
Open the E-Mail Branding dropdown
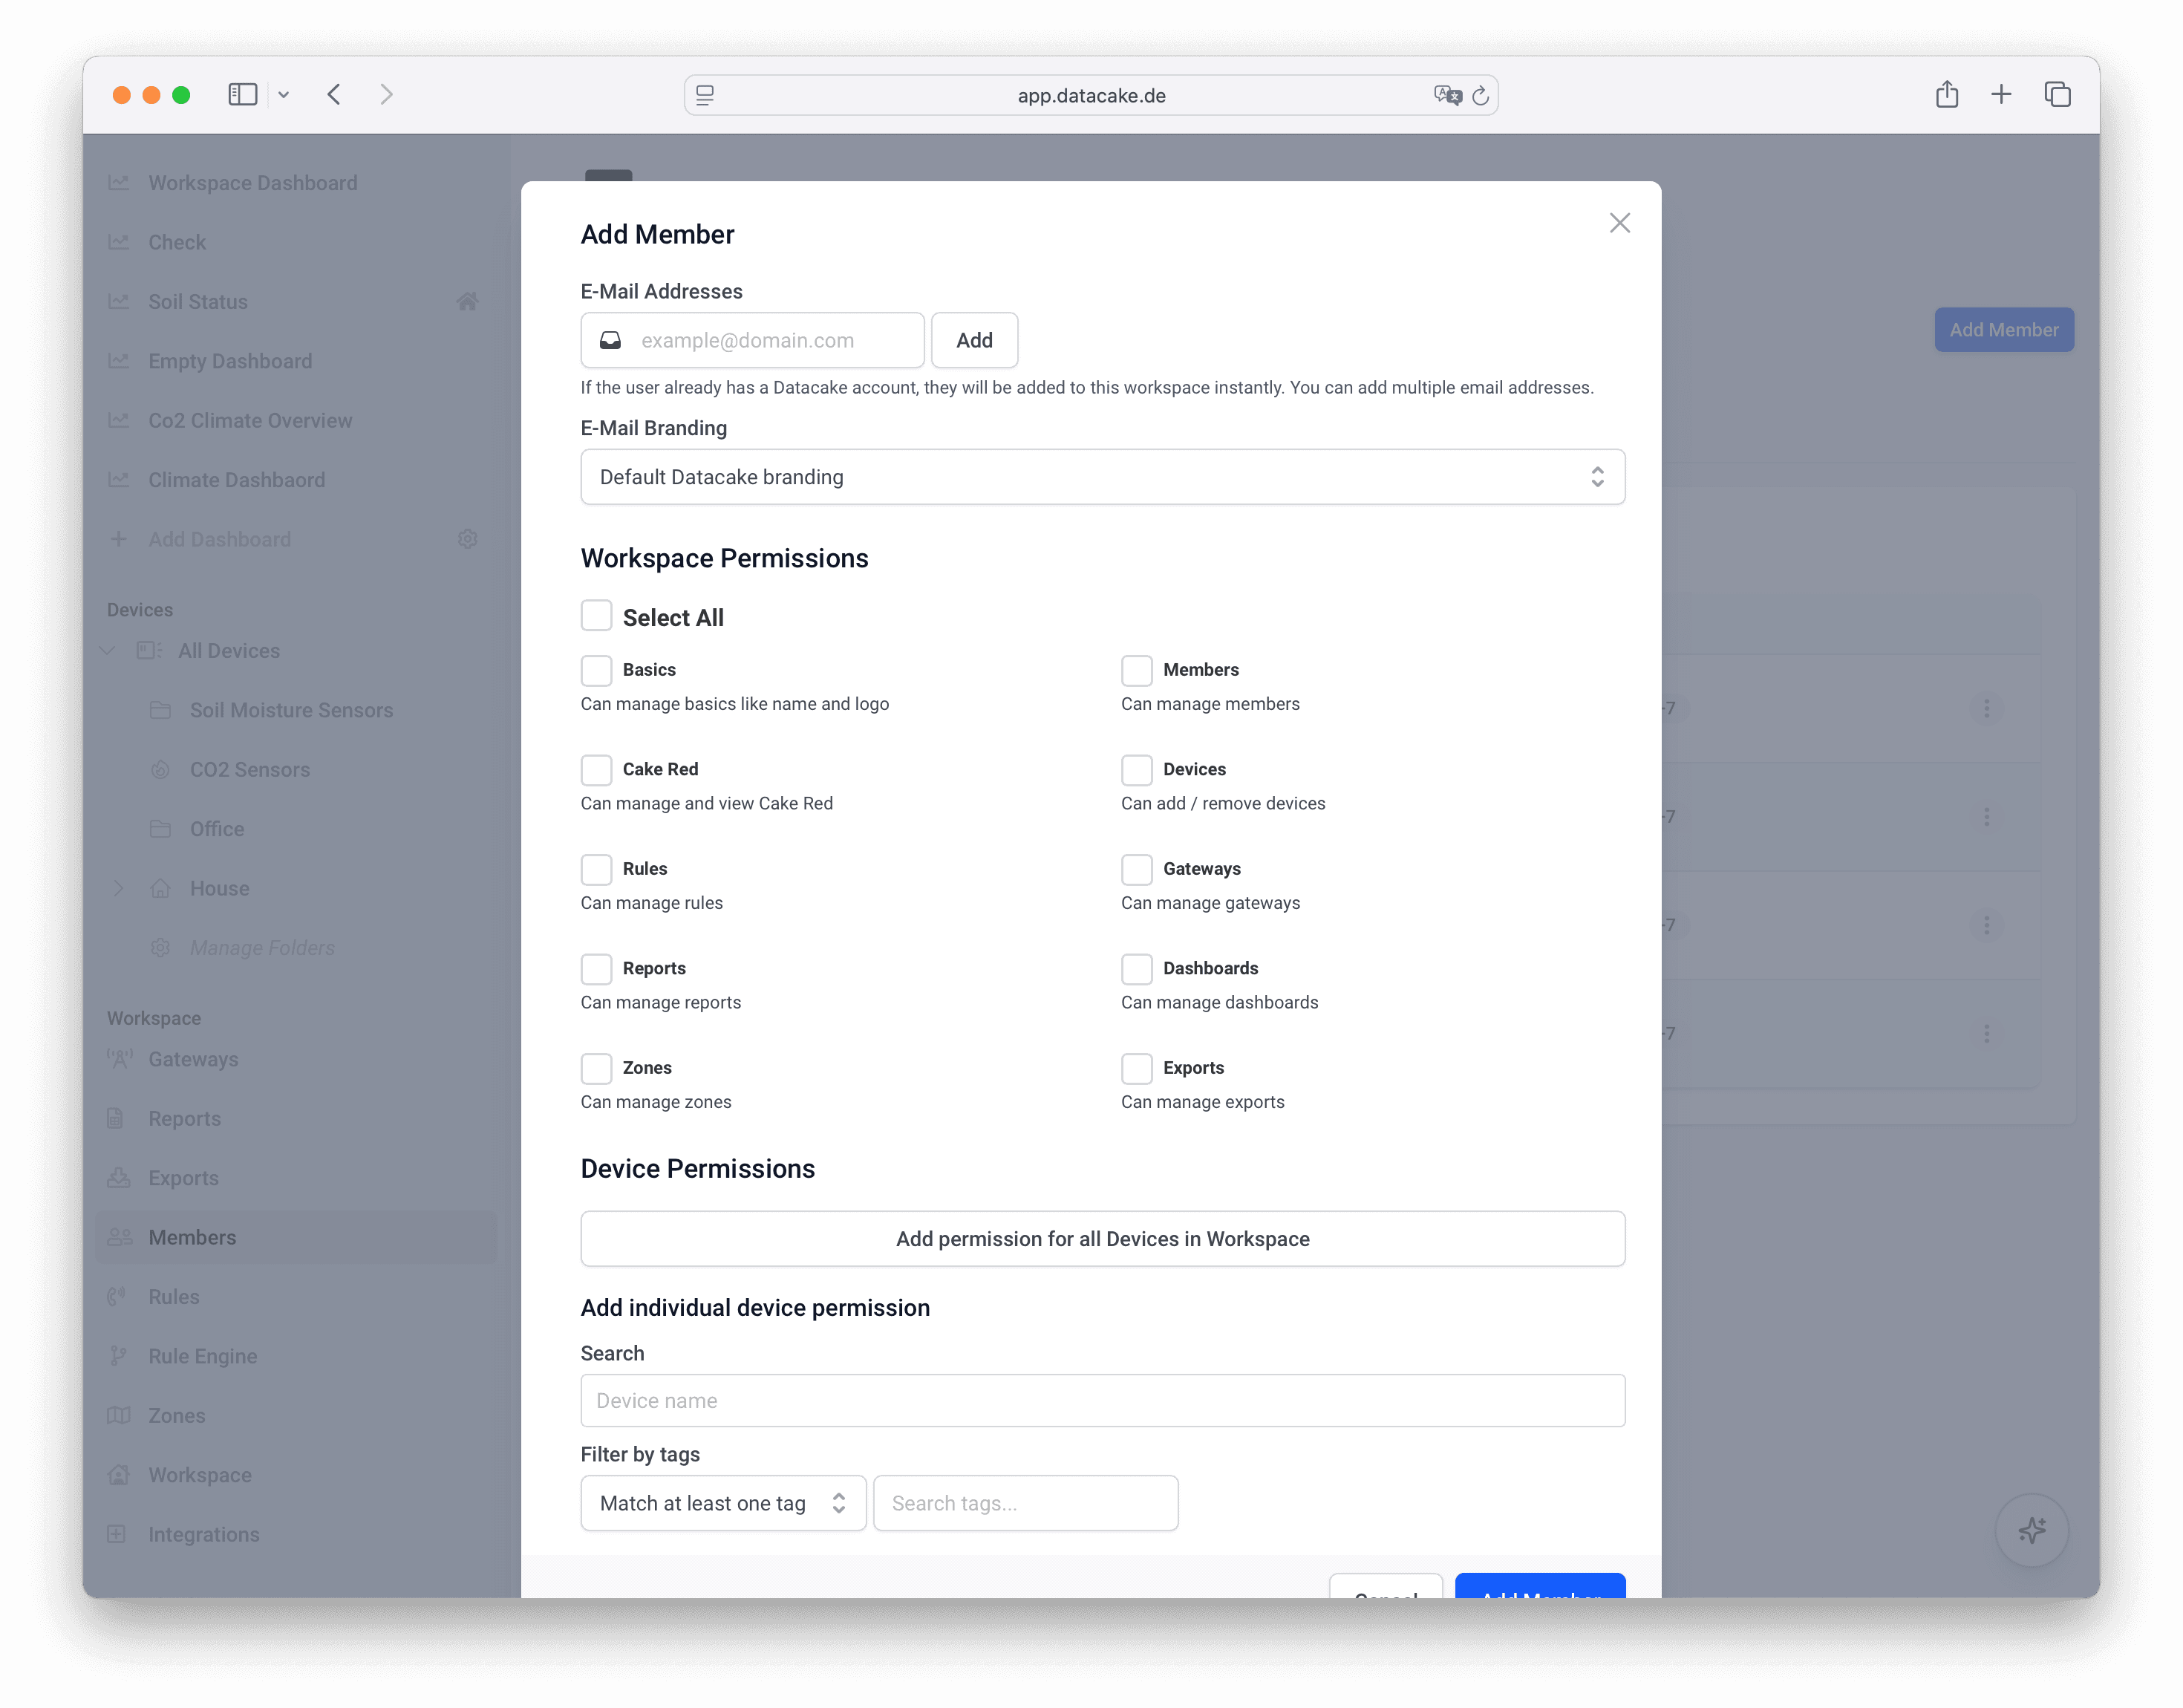point(1102,477)
